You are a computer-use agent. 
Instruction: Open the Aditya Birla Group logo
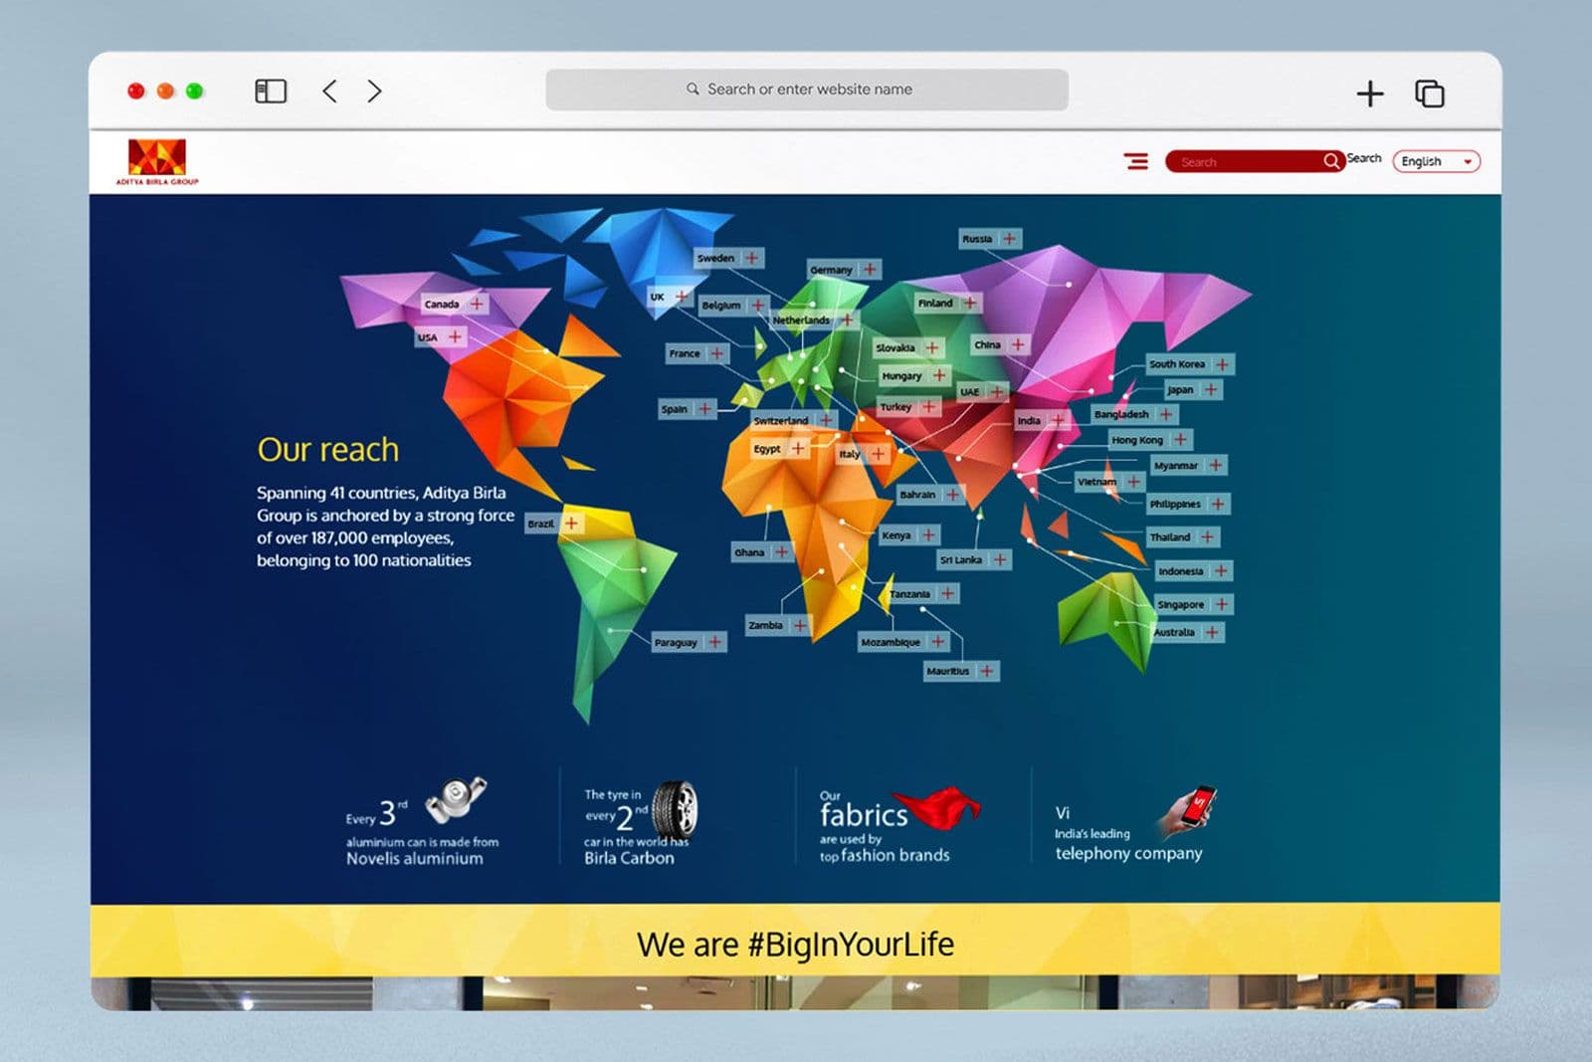[x=157, y=162]
